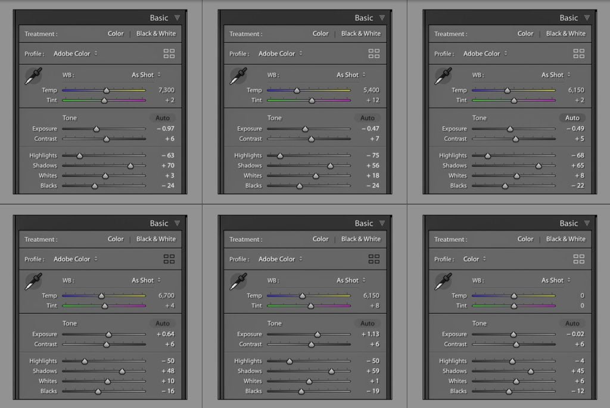The height and width of the screenshot is (408, 610).
Task: Choose Color treatment in Temp 6,700 panel
Action: 116,239
